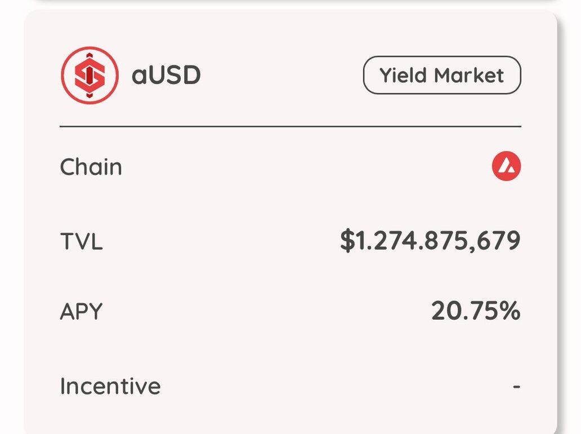Open the Yield Market button
The image size is (581, 434).
click(x=442, y=75)
